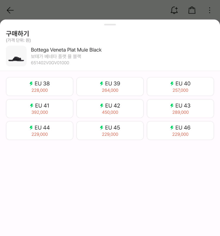Click the Korean name 보테가 베네타 플랫 뮬 블랙
The height and width of the screenshot is (236, 220).
(56, 56)
